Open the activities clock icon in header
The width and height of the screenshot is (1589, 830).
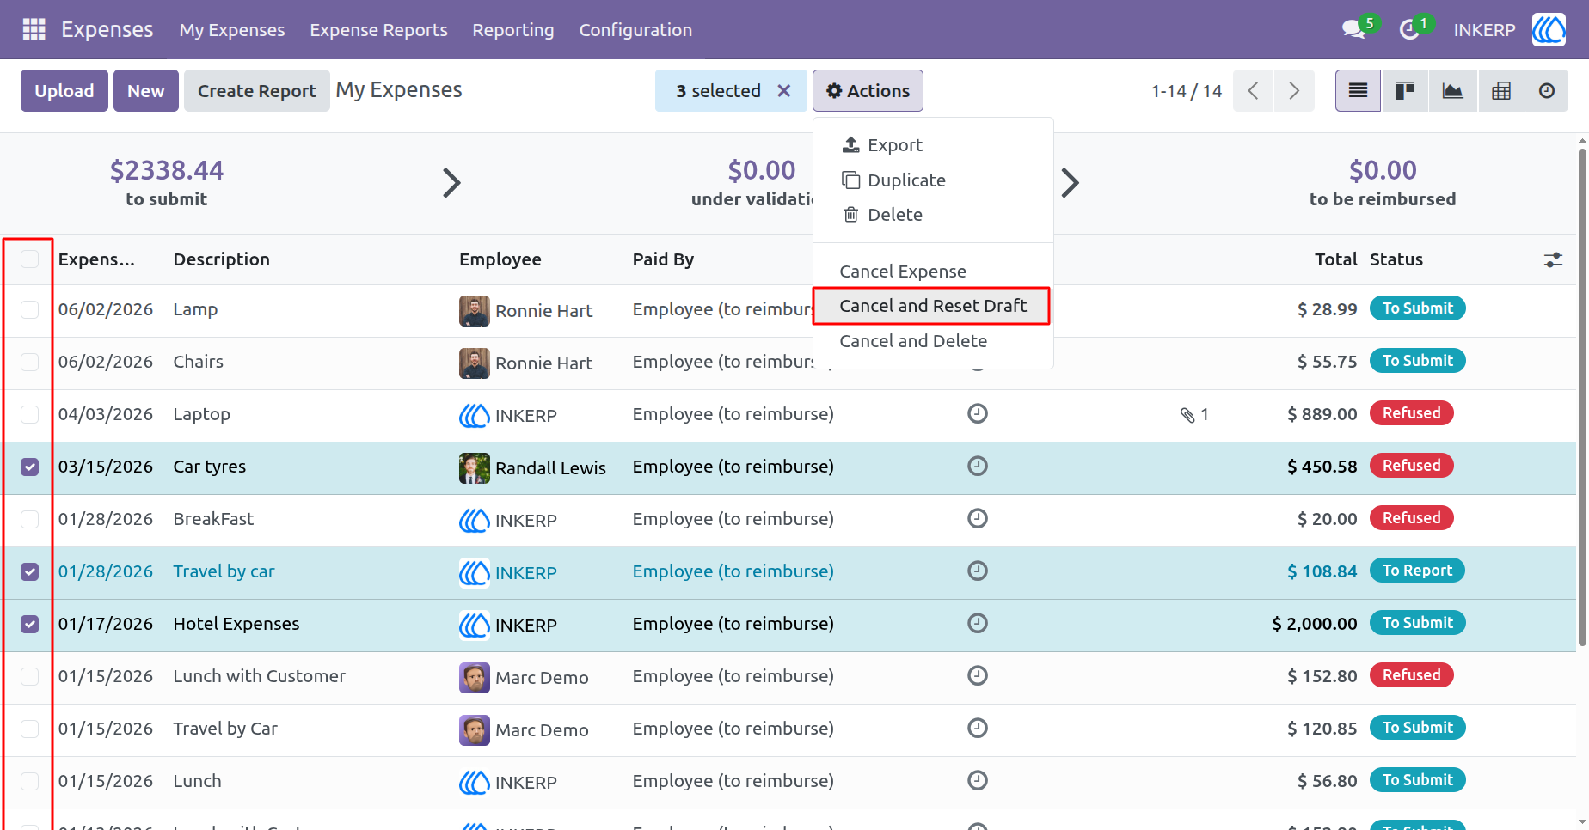(1409, 30)
